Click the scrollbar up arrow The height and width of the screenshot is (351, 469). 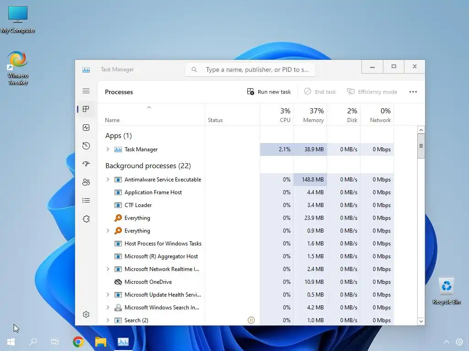421,130
